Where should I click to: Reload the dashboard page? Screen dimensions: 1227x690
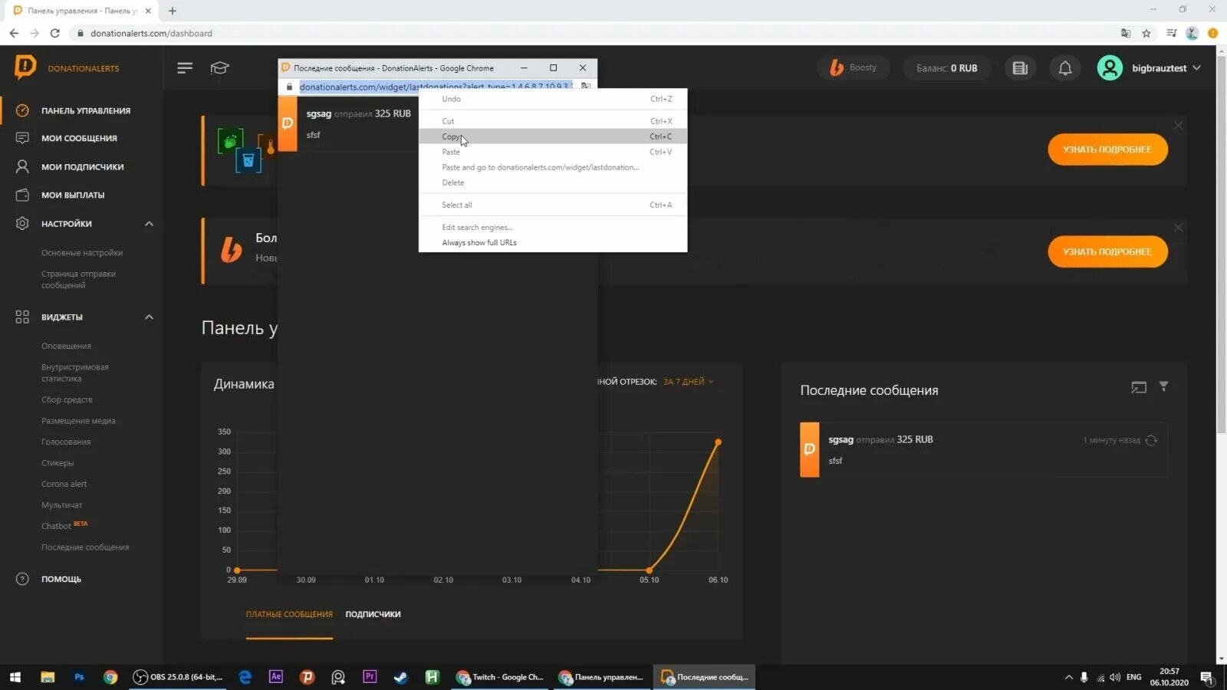(x=54, y=33)
